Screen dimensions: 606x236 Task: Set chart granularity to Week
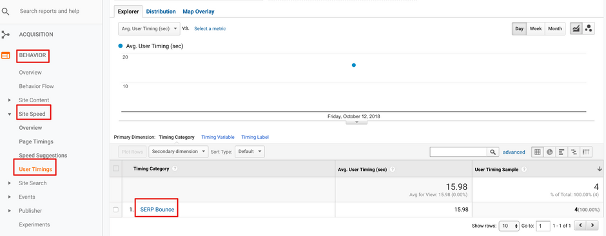point(536,28)
